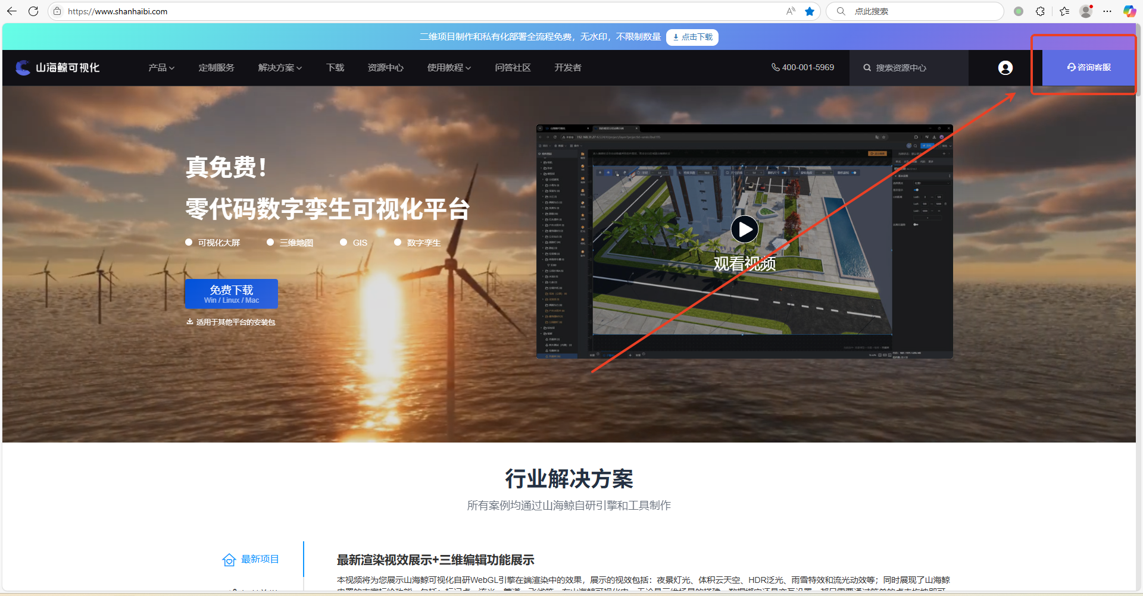Image resolution: width=1143 pixels, height=596 pixels.
Task: Click the 观看视频 label
Action: pos(744,264)
